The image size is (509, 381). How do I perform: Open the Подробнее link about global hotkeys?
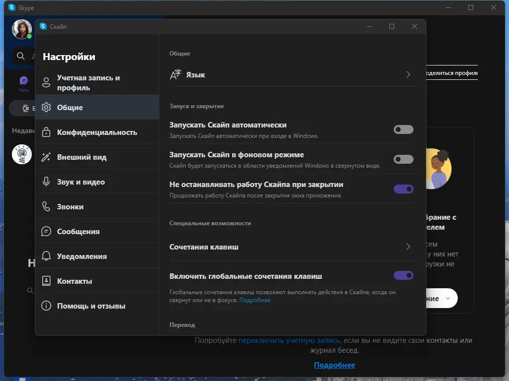coord(255,300)
